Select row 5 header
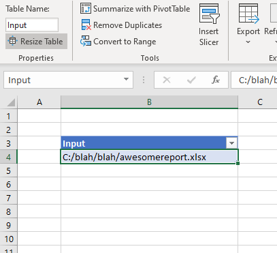The image size is (277, 253). 8,170
